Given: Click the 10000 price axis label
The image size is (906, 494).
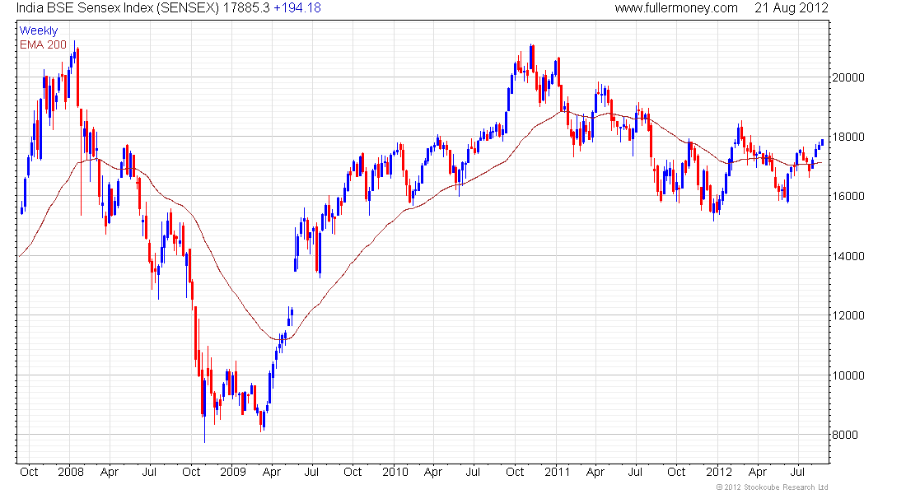Looking at the screenshot, I should pyautogui.click(x=848, y=375).
